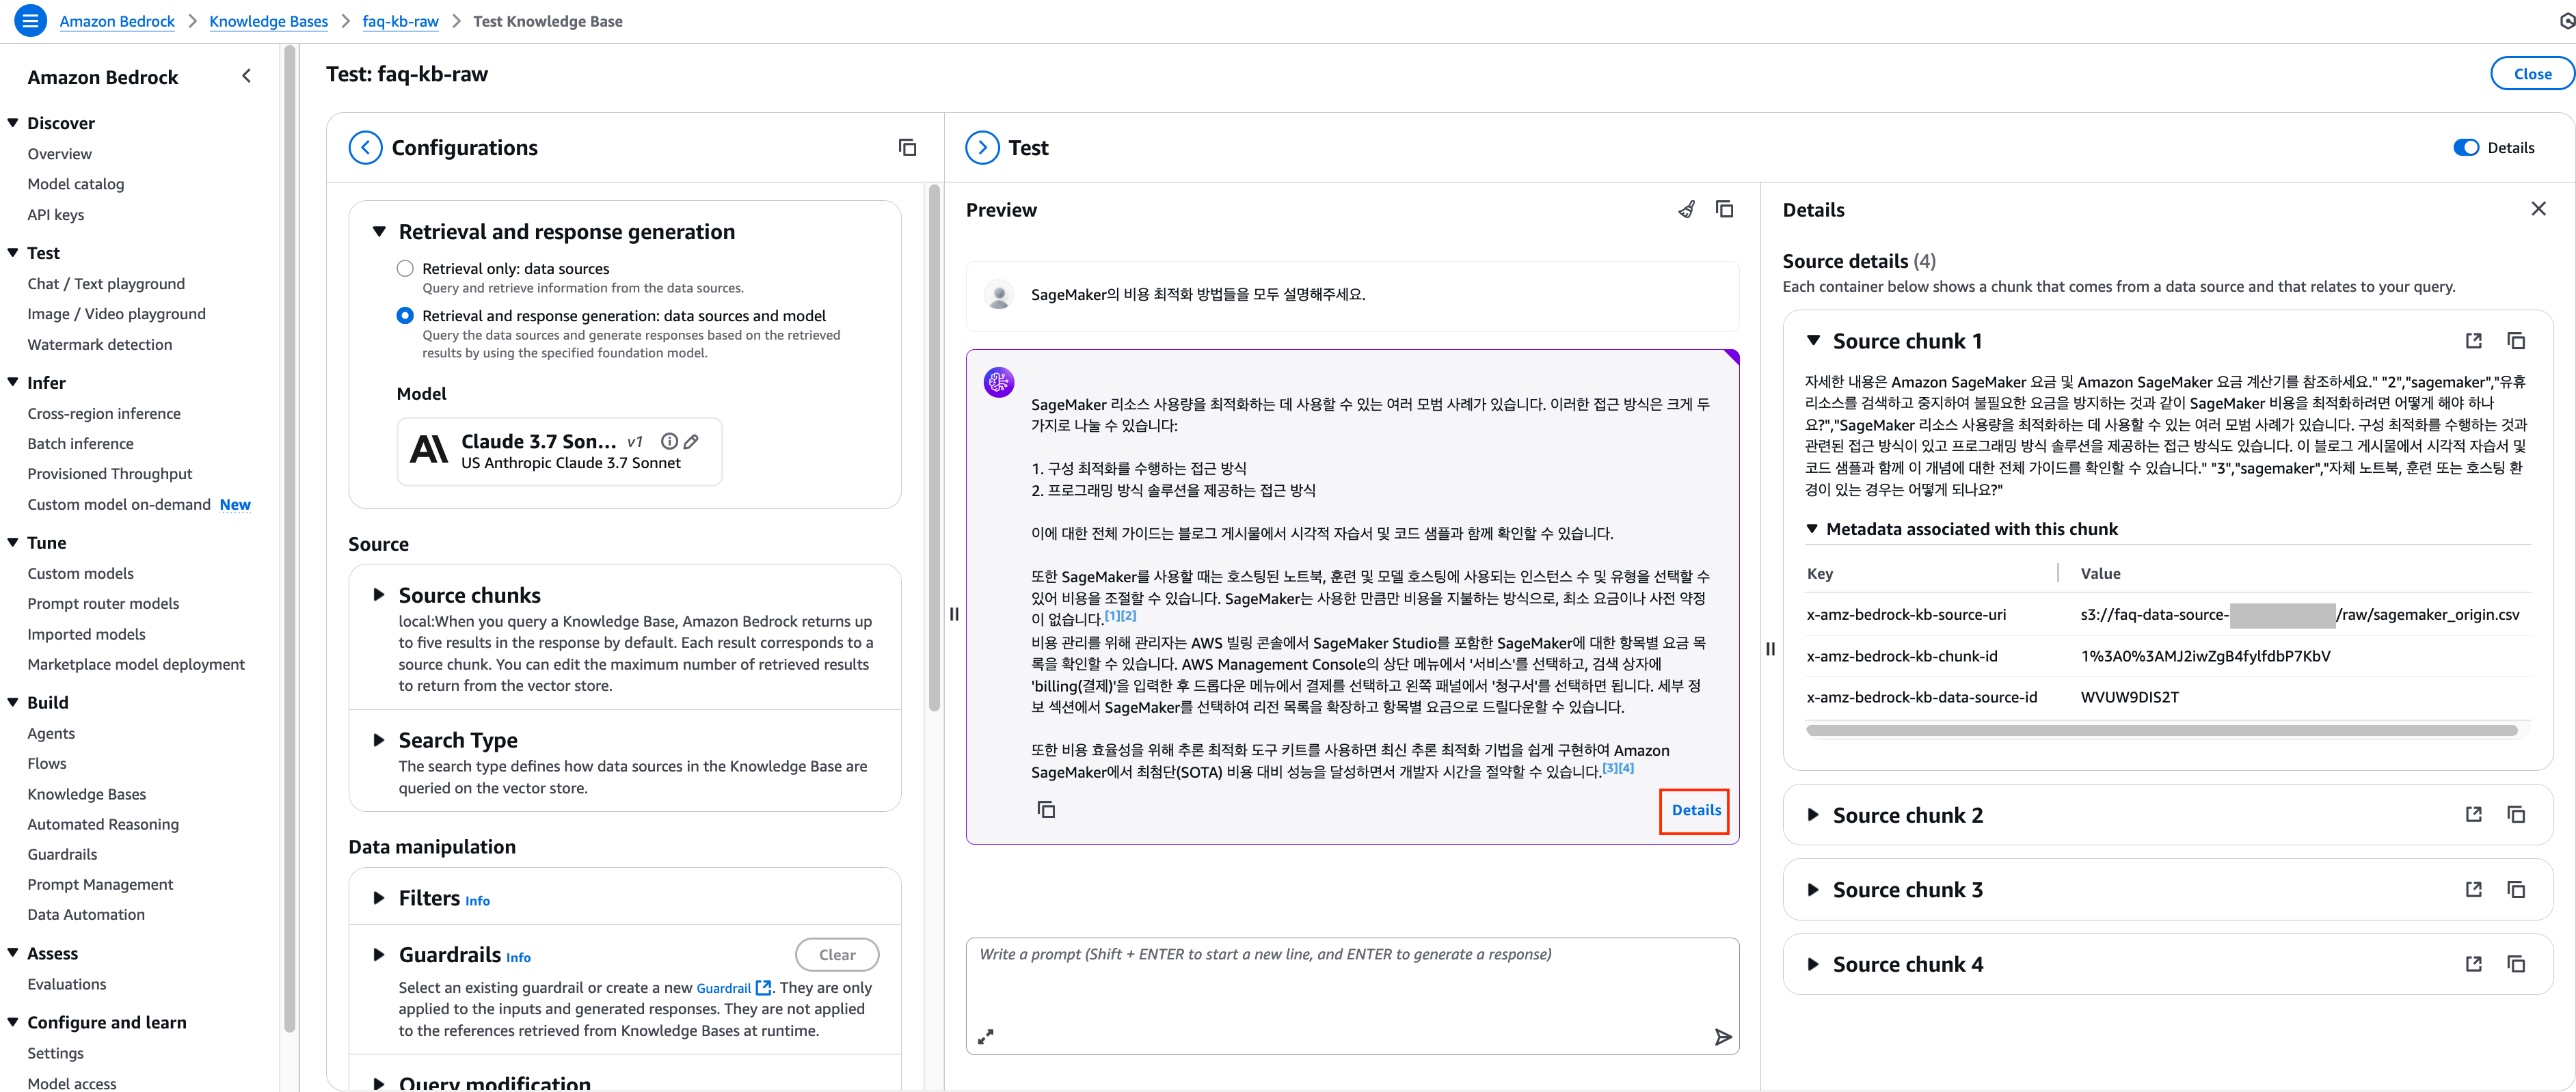2576x1092 pixels.
Task: Open Source chunk 2 in new window
Action: pos(2473,815)
